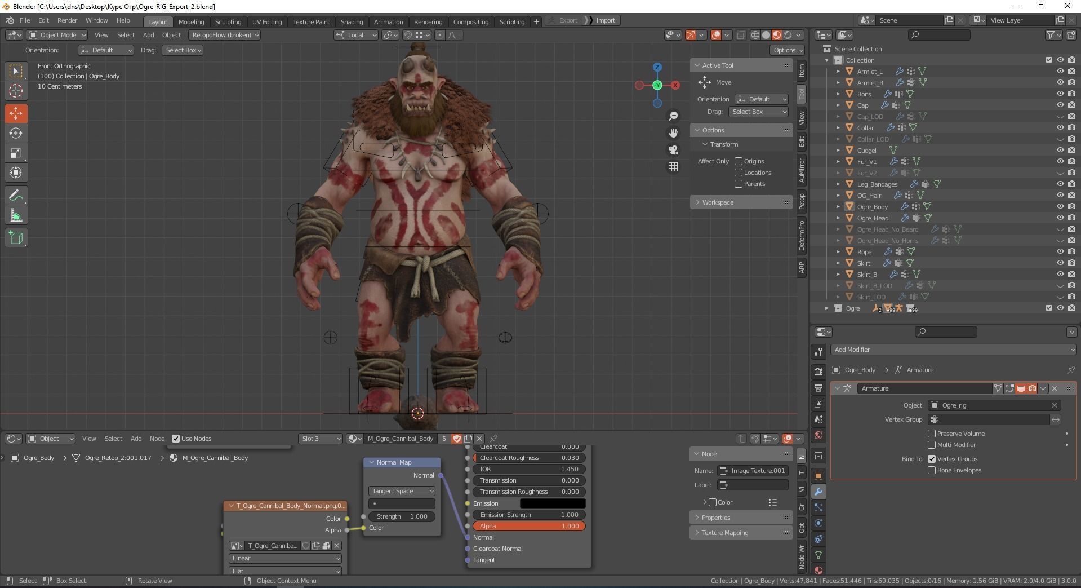Click the green Y axis on navigation gizmo

(x=657, y=85)
